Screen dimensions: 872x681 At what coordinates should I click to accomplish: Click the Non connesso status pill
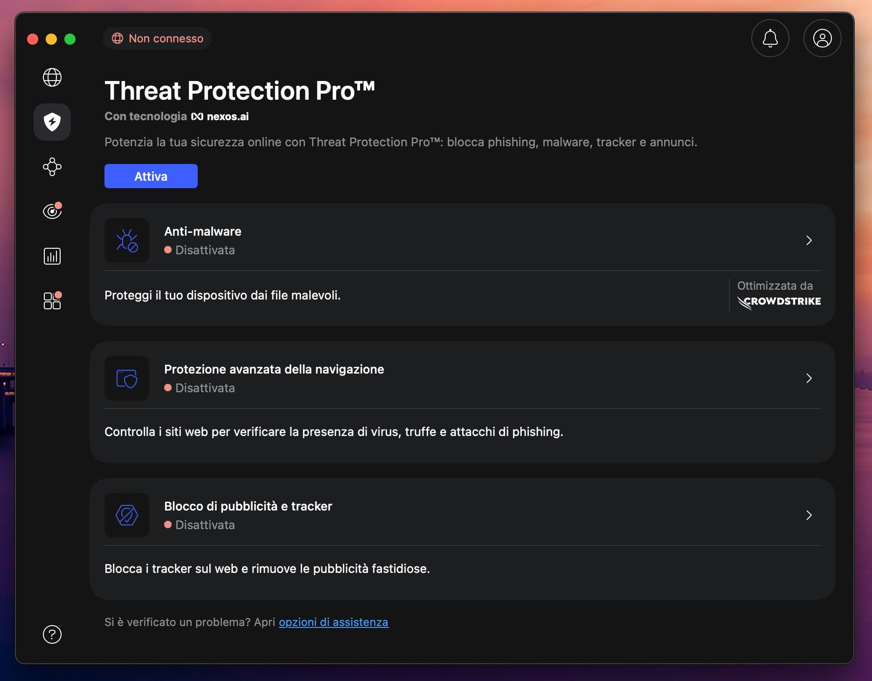tap(157, 38)
